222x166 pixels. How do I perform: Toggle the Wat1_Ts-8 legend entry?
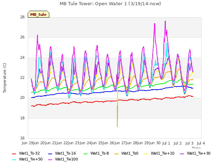coord(96,154)
